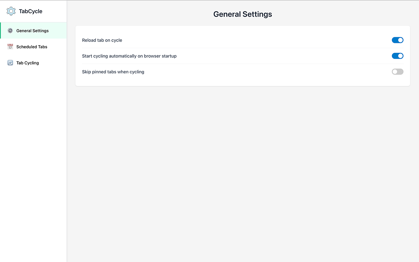The width and height of the screenshot is (419, 262).
Task: Click the white settings card's bottom padding
Action: coord(242,83)
